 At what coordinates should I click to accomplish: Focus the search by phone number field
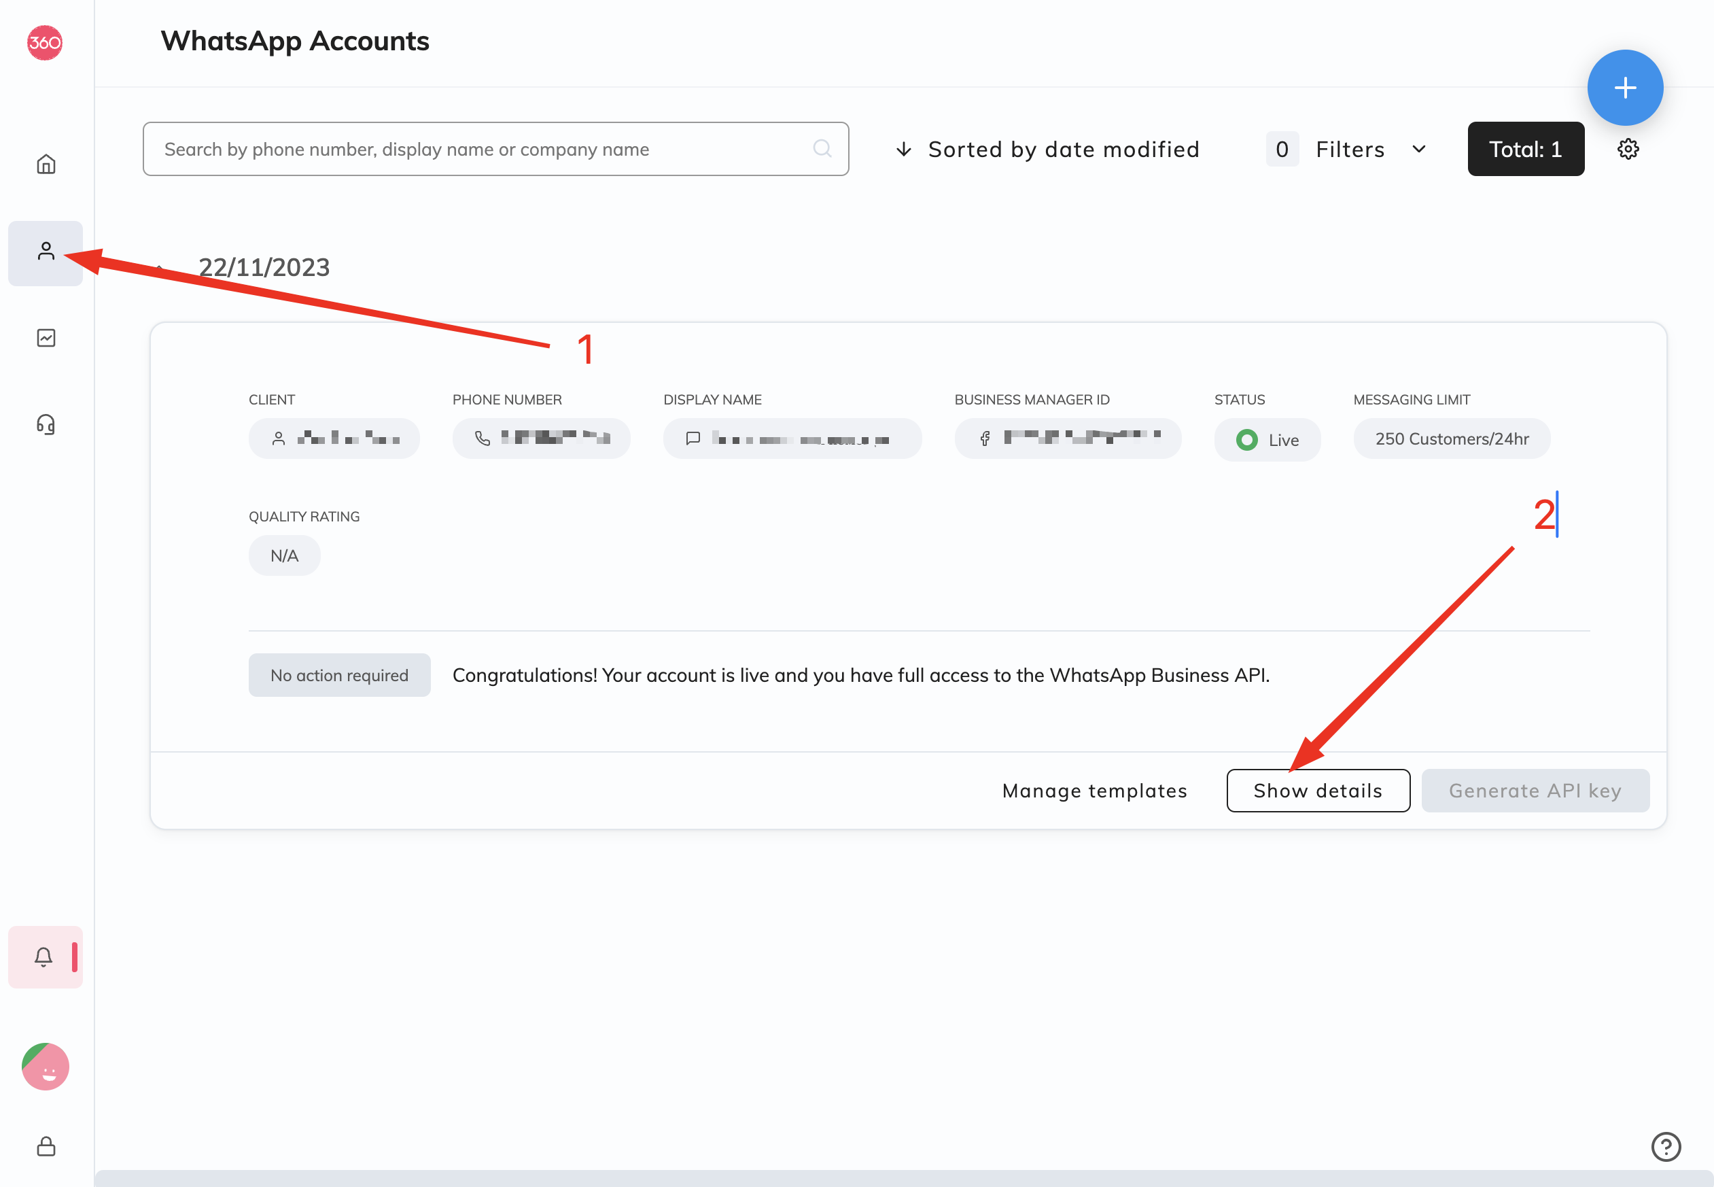(x=495, y=150)
